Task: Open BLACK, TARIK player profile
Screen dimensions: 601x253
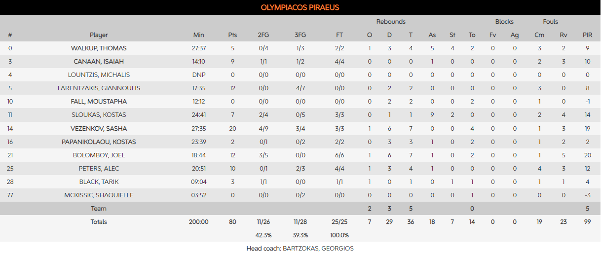Action: click(99, 182)
